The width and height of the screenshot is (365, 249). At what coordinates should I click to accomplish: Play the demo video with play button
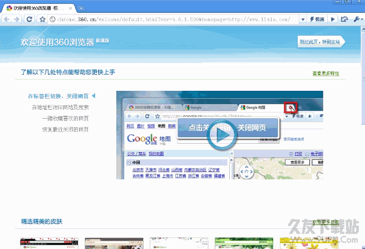coord(222,135)
